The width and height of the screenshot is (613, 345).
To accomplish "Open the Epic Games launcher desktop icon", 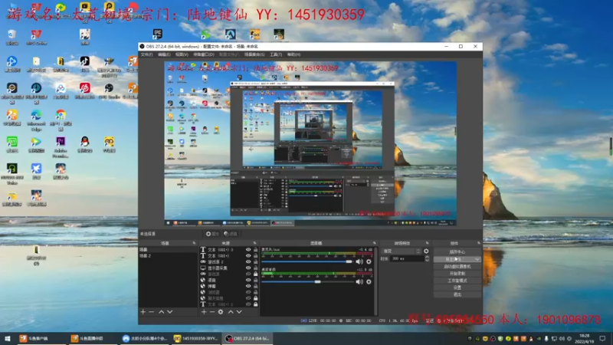I will (x=158, y=34).
